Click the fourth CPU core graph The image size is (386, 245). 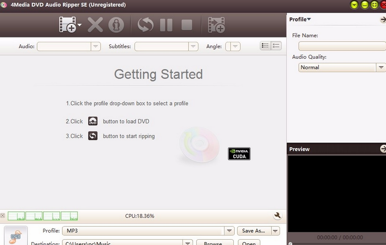(x=69, y=216)
